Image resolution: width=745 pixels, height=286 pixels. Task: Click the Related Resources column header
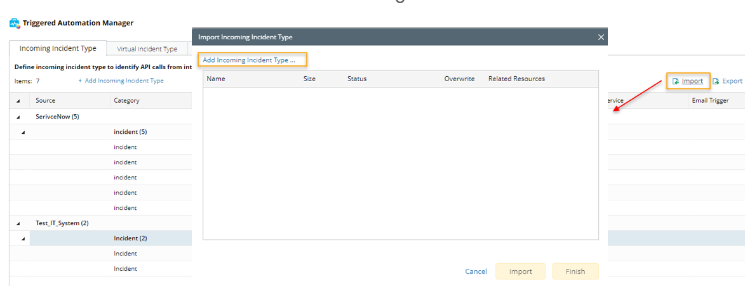(516, 79)
